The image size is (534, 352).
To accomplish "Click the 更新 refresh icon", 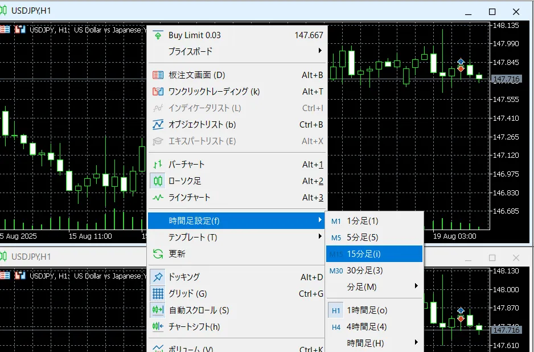I will 158,254.
